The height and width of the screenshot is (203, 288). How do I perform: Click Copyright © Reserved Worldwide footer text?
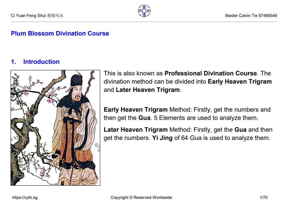(x=141, y=198)
